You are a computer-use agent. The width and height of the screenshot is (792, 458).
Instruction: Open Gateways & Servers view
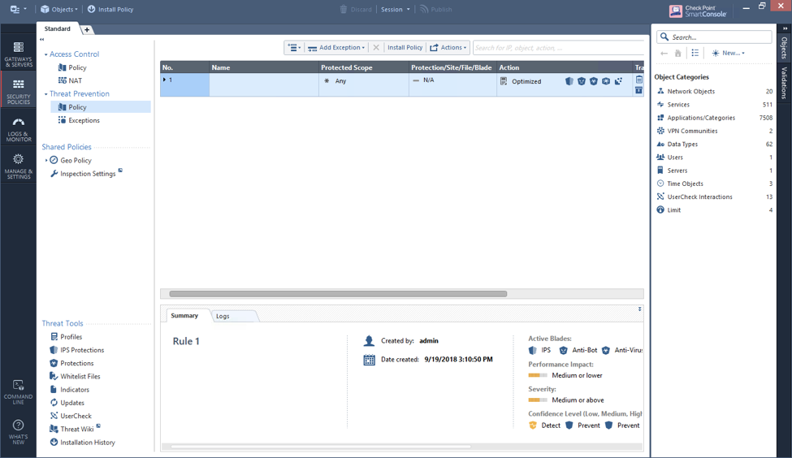18,54
